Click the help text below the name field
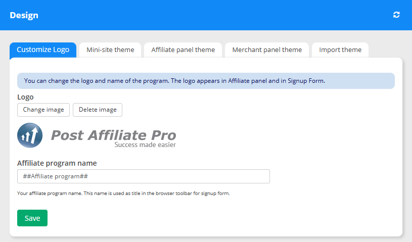 (x=123, y=193)
